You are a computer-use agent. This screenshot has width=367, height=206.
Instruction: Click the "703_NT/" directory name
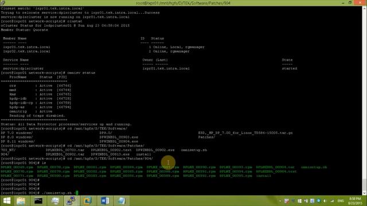(8, 150)
